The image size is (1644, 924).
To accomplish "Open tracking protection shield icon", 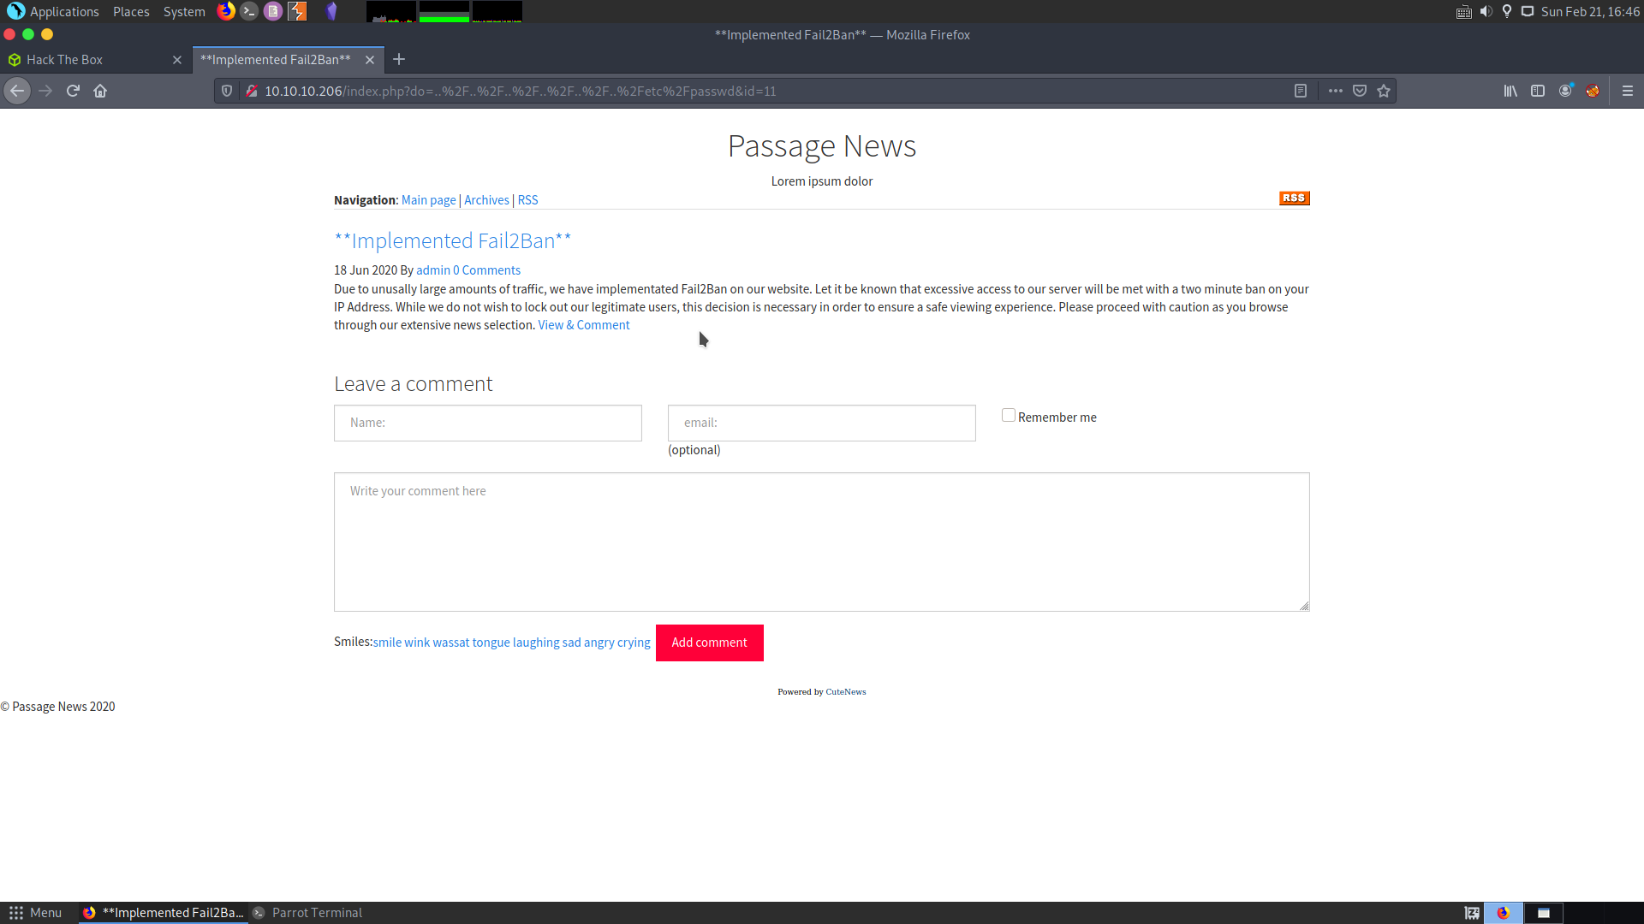I will pyautogui.click(x=227, y=91).
